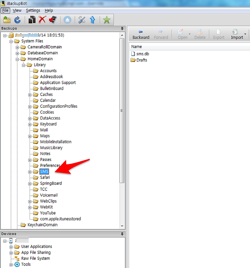Select the MusicLibrary folder
250x268 pixels.
(51, 148)
